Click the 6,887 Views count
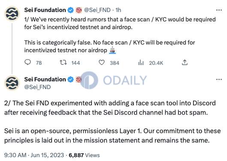Image resolution: width=227 pixels, height=161 pixels. tap(84, 155)
